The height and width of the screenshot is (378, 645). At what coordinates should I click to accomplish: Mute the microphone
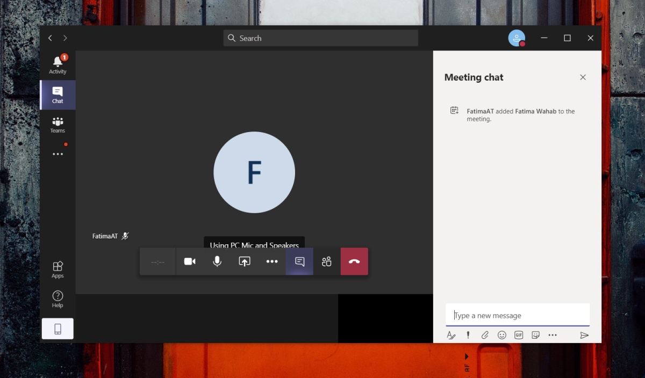[x=217, y=261]
